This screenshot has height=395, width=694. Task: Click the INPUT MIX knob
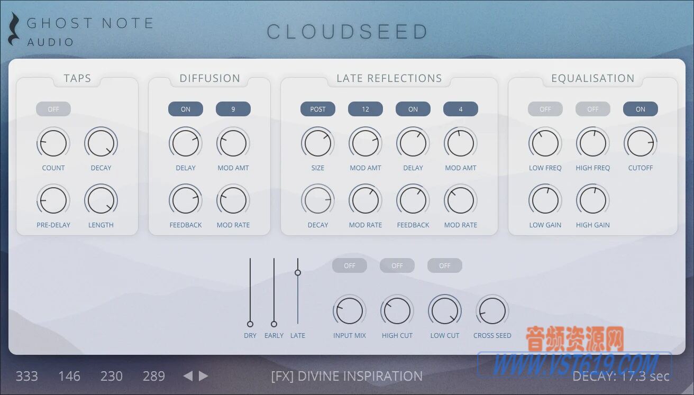[350, 311]
